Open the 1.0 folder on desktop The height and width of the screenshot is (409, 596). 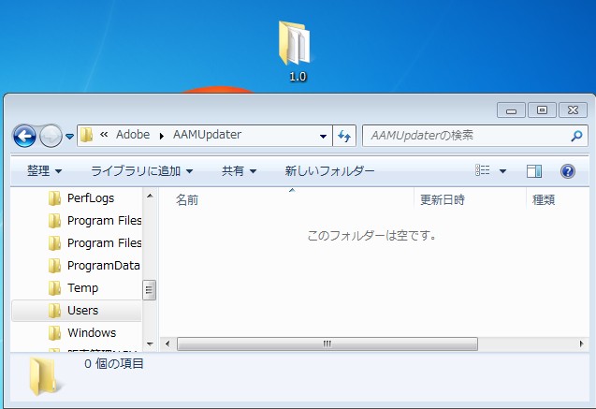(297, 52)
